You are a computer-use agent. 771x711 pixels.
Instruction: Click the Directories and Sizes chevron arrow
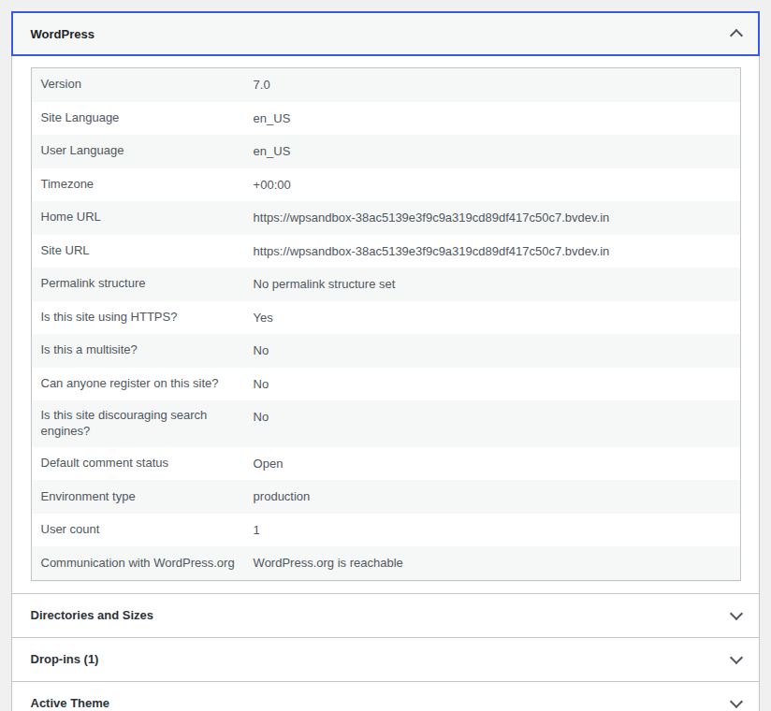click(736, 617)
